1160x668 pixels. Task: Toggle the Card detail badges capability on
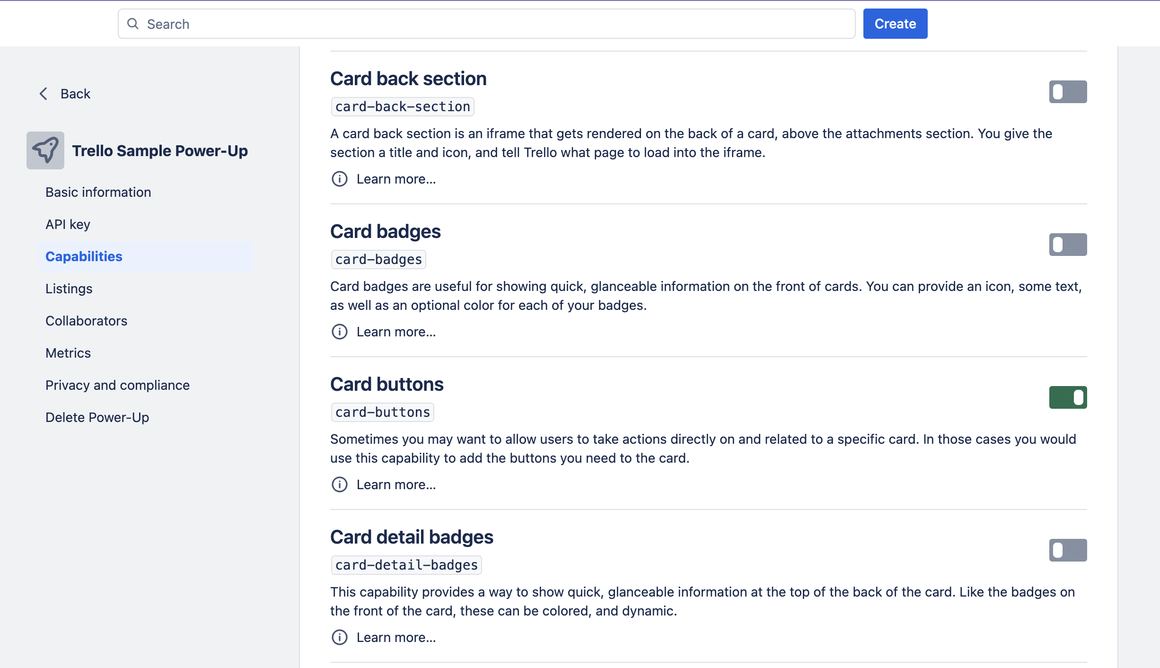(1068, 550)
